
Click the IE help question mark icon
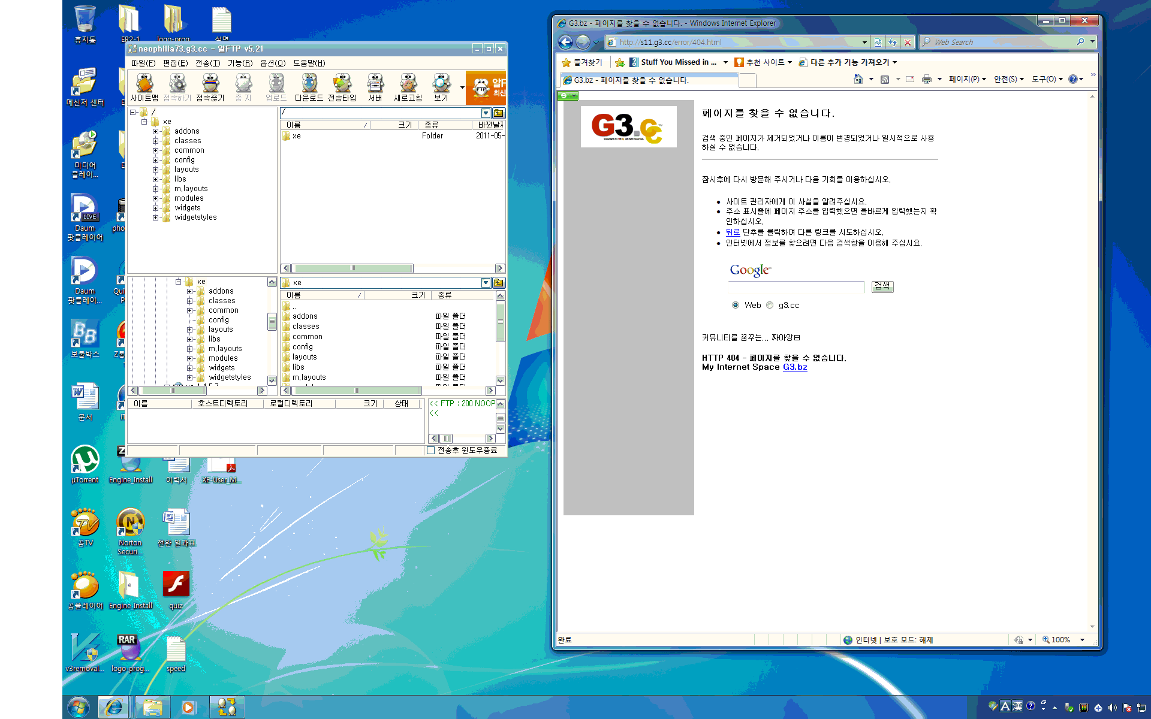click(1073, 79)
